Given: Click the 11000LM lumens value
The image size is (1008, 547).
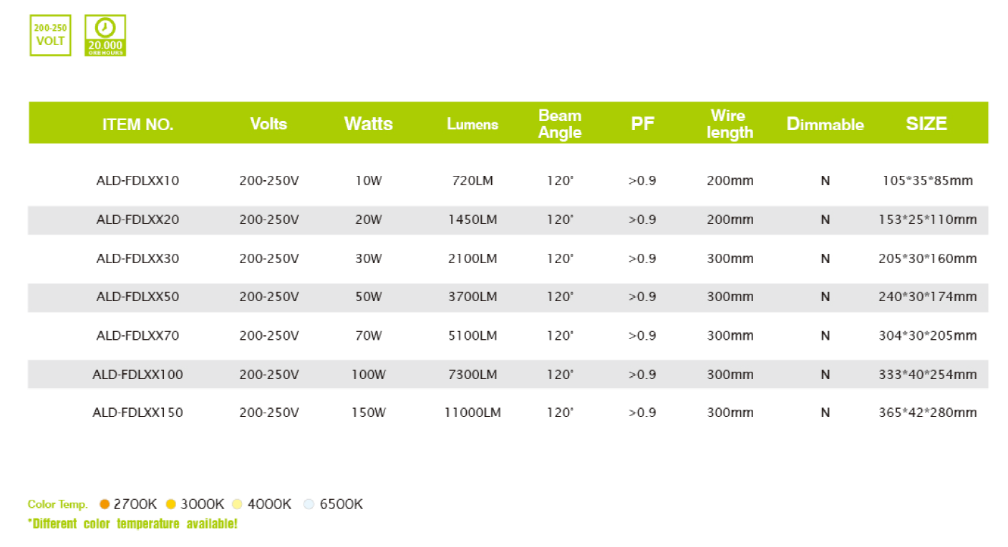Looking at the screenshot, I should point(472,413).
